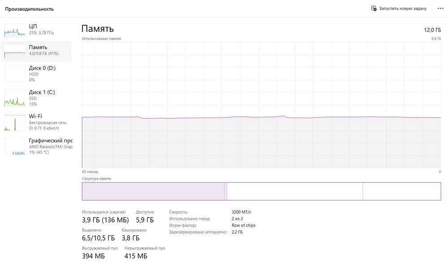Click the Графический процессор graph thumbnail
448x265 pixels.
click(x=15, y=146)
